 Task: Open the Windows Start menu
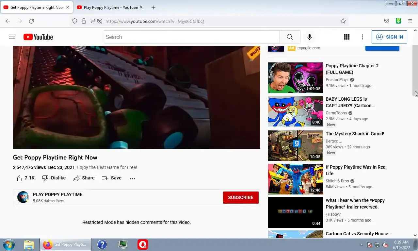pos(8,244)
